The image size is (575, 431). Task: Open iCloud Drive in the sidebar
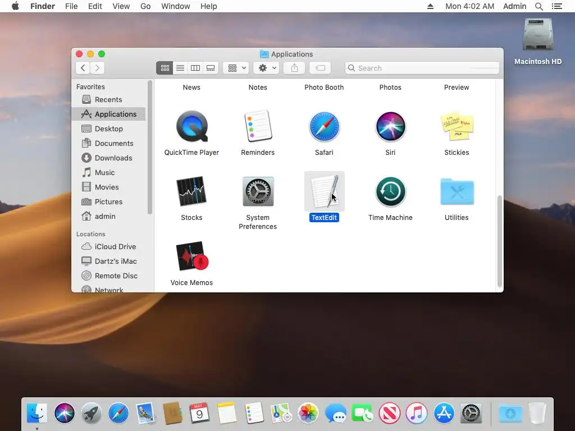pos(109,247)
